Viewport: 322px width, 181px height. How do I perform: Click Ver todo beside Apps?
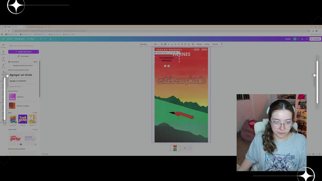tap(35, 113)
